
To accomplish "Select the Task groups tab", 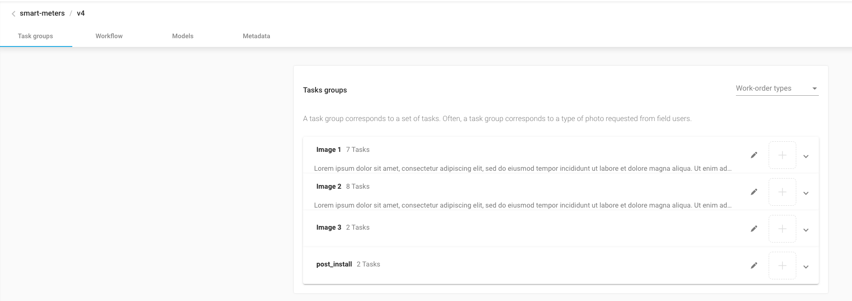I will pos(35,36).
